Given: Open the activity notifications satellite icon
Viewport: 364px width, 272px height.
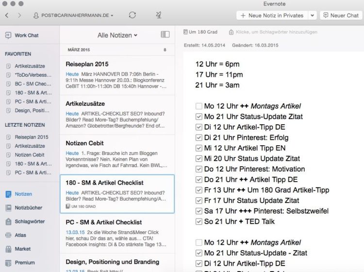Looking at the screenshot, I should tap(159, 15).
